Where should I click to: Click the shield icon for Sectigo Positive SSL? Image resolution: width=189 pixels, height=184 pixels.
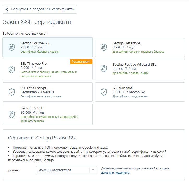point(12,47)
